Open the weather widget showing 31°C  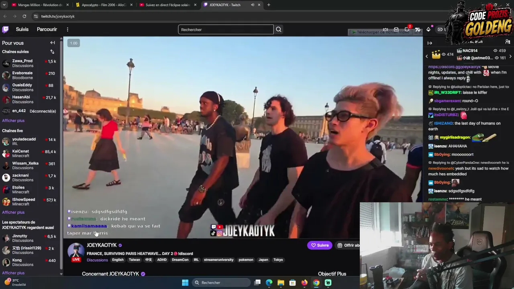[x=15, y=283]
